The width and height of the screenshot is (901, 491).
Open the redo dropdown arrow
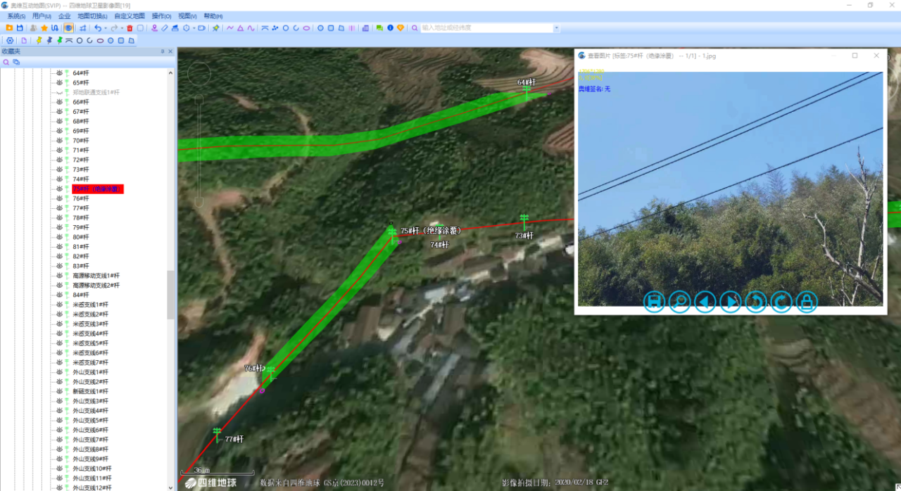[x=122, y=28]
